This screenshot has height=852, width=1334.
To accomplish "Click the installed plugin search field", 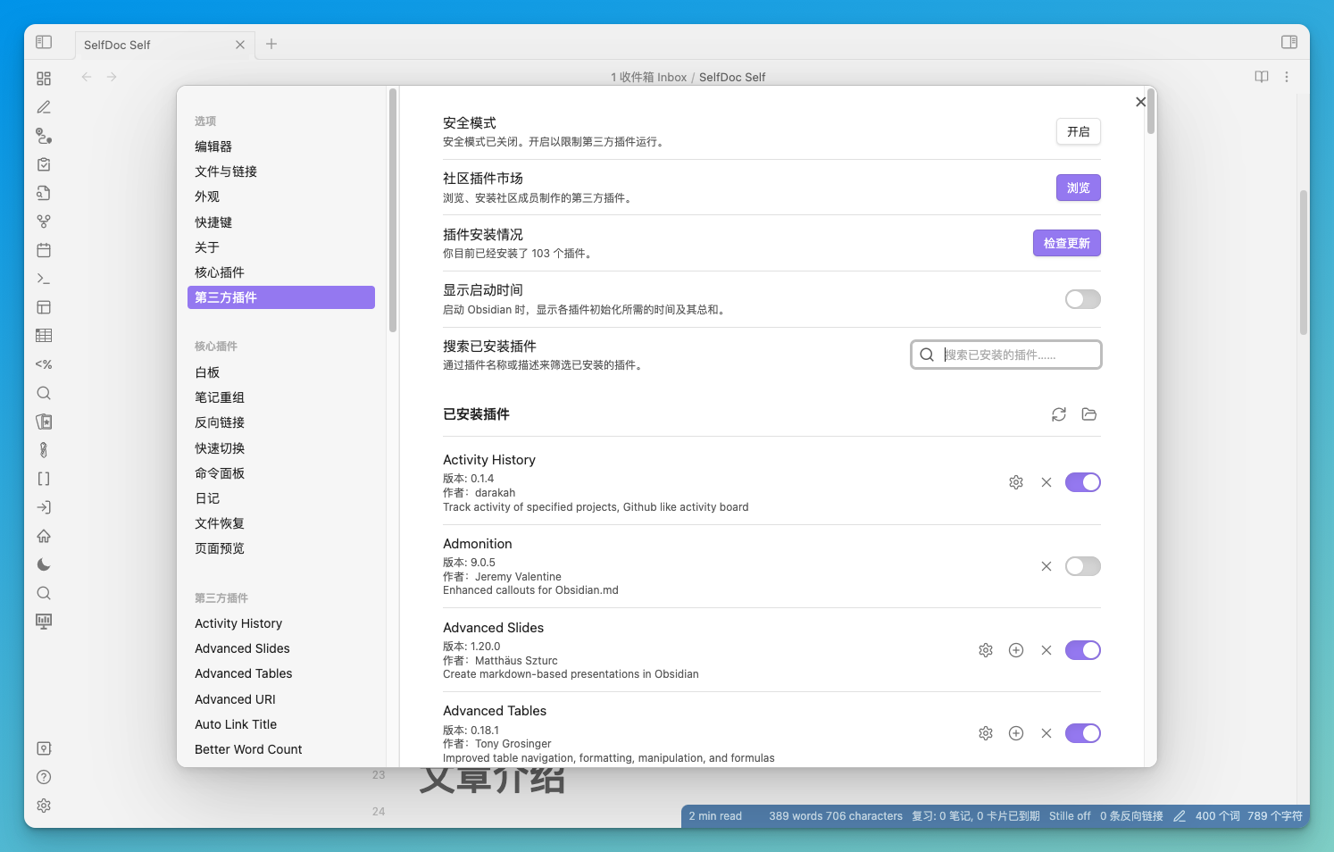I will click(x=1005, y=354).
